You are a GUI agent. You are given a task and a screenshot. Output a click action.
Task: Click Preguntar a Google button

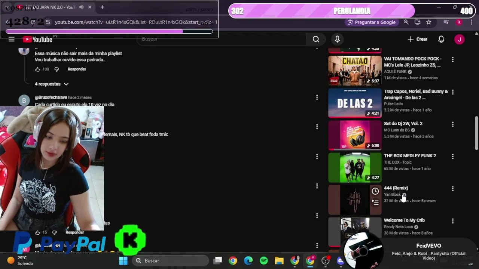pos(371,22)
